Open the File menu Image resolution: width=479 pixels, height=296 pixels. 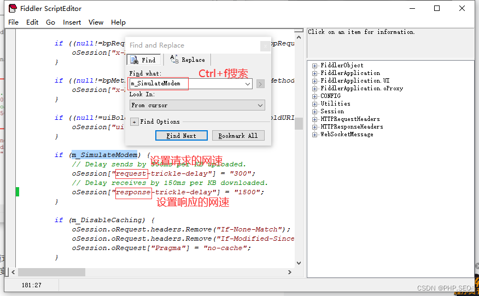(13, 22)
